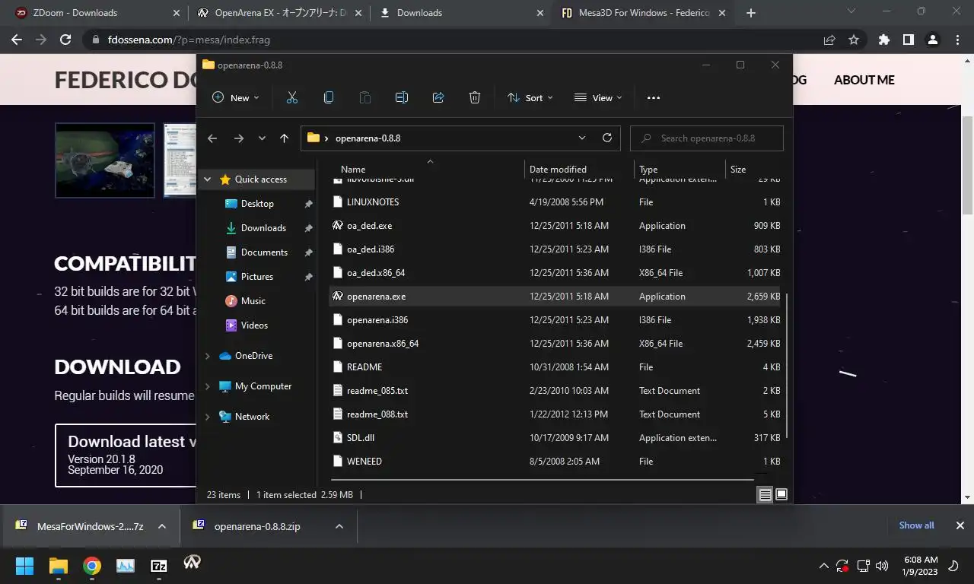Open the Sort dropdown menu
The height and width of the screenshot is (584, 974).
[x=530, y=97]
